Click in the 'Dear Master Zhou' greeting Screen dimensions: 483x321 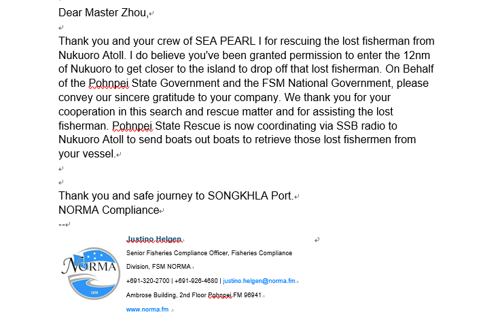coord(103,13)
